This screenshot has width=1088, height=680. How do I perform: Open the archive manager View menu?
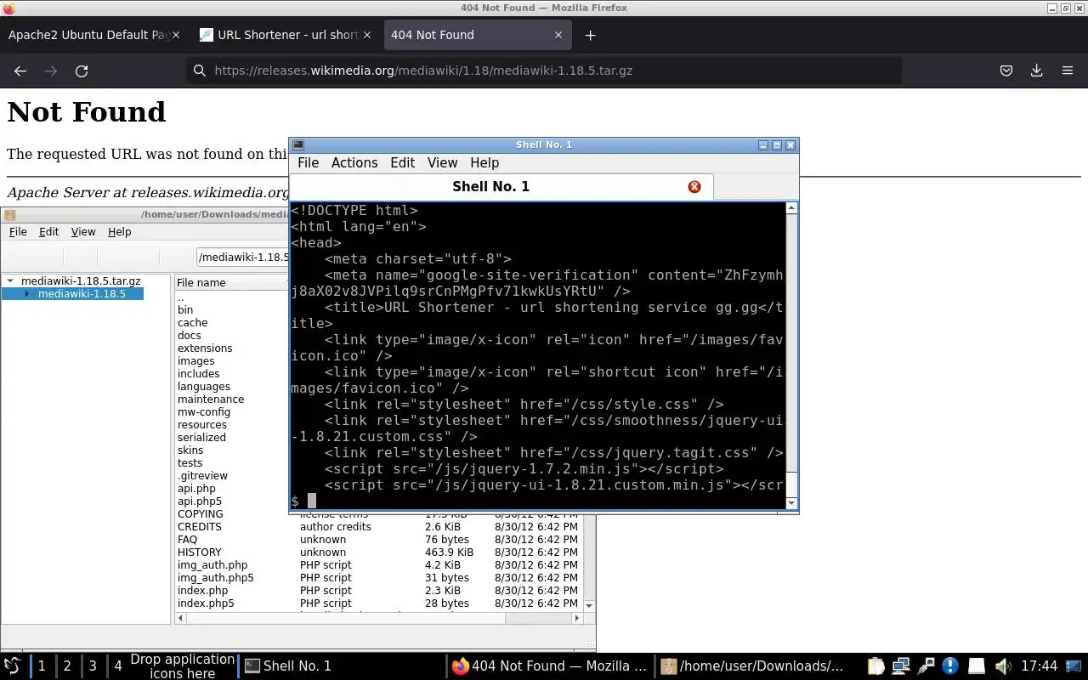(83, 231)
